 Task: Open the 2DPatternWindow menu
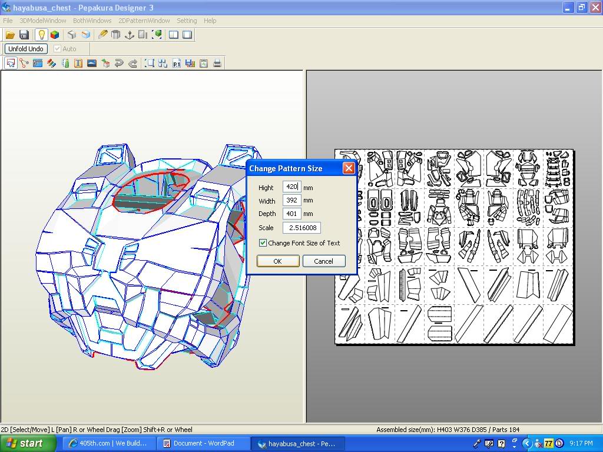[x=144, y=21]
